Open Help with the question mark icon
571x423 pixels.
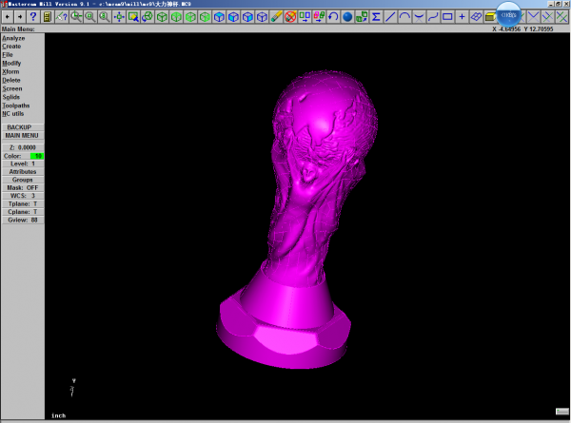pyautogui.click(x=33, y=17)
